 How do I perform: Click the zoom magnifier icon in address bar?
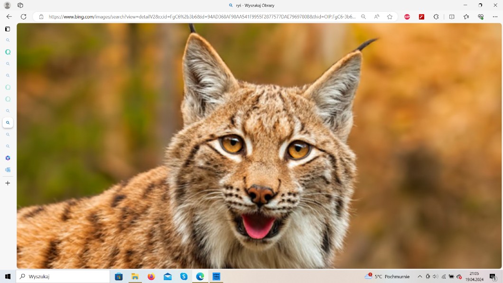pos(363,17)
